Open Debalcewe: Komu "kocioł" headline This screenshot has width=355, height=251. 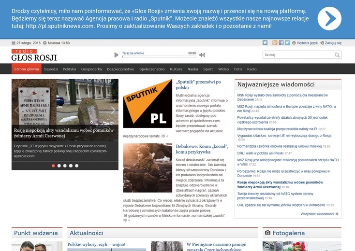tap(202, 149)
